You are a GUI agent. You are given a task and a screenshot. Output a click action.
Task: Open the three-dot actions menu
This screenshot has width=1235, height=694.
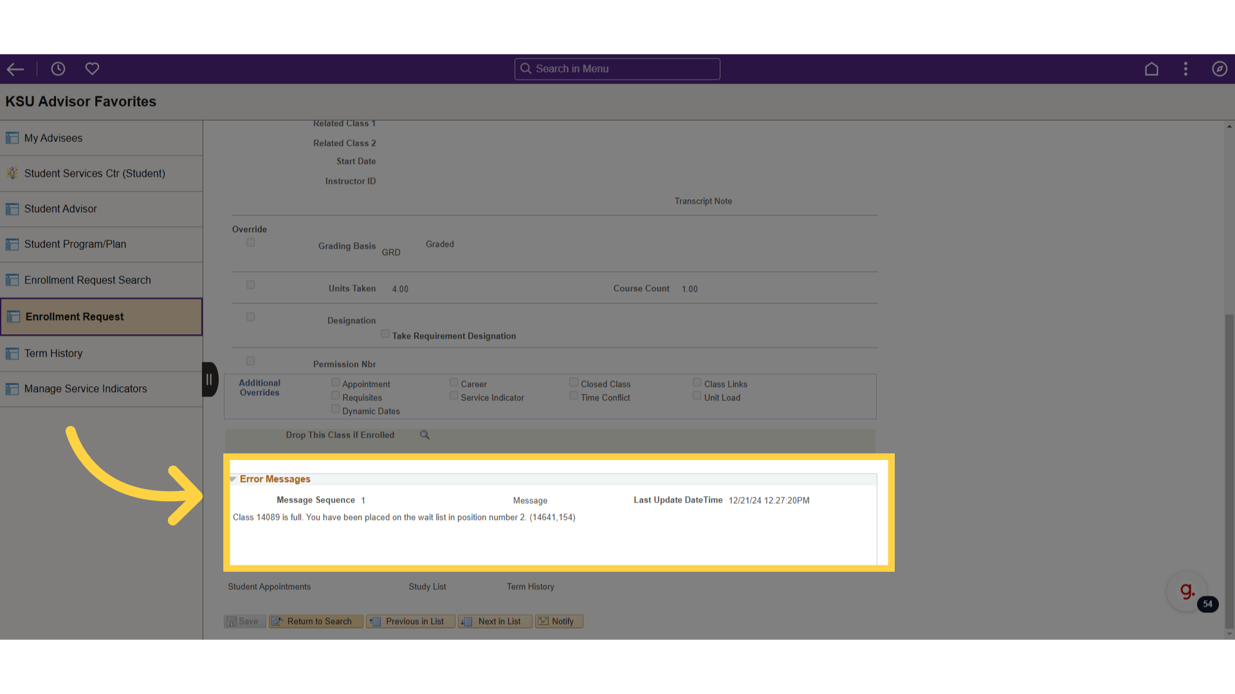point(1185,69)
